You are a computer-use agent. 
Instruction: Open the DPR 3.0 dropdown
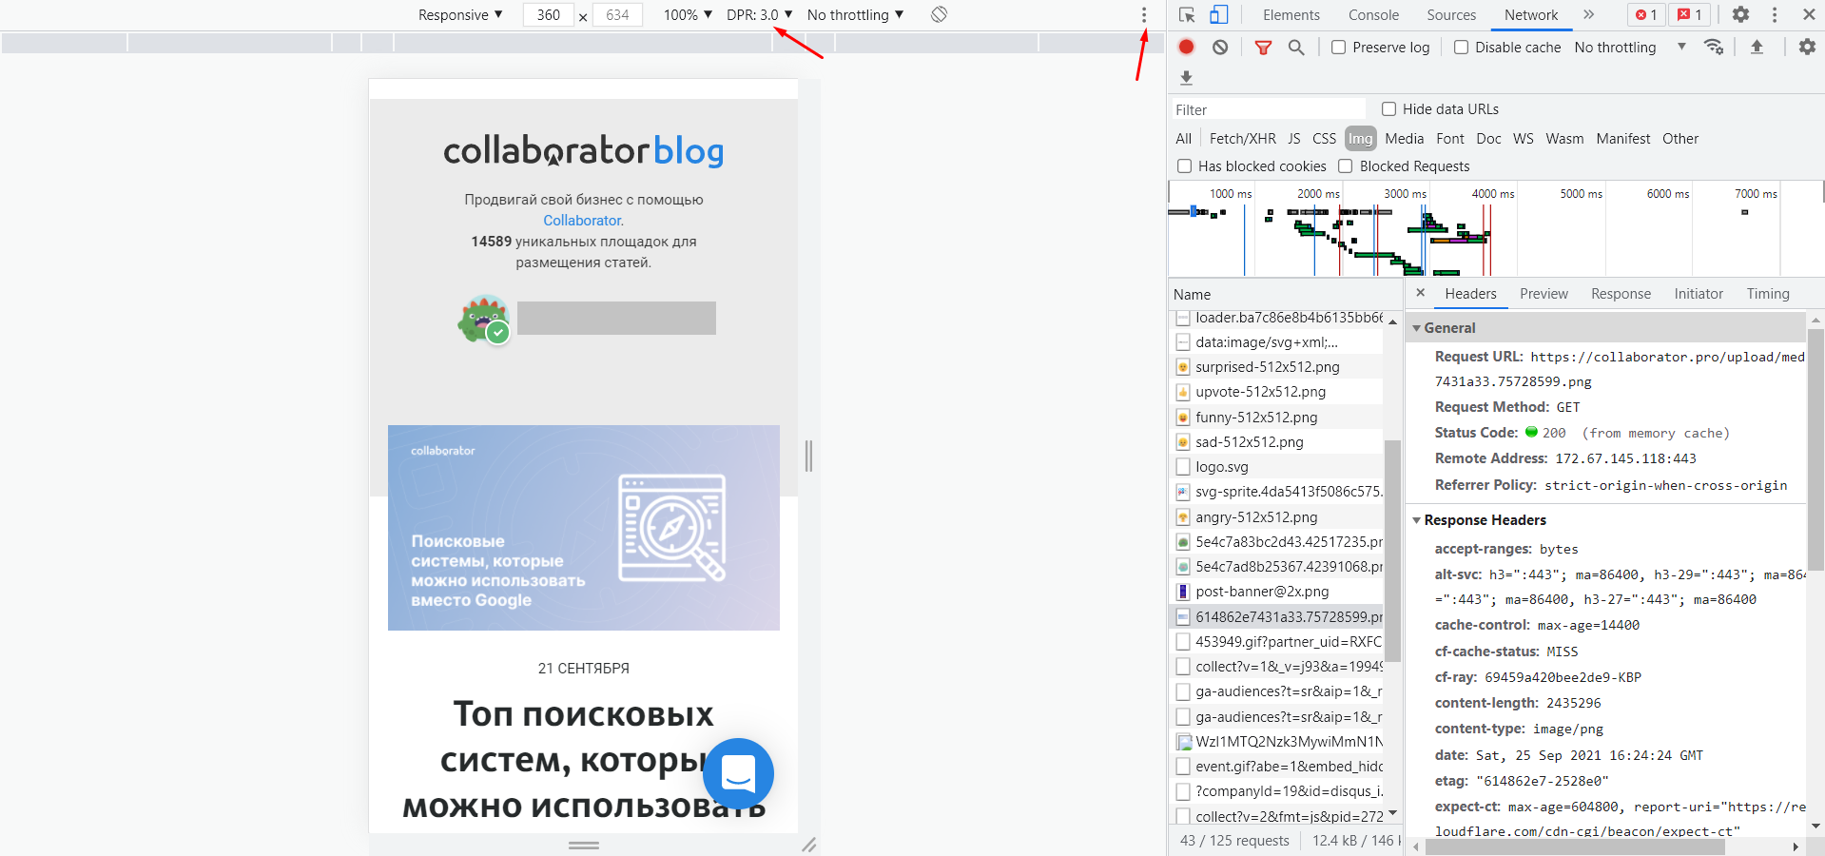pyautogui.click(x=759, y=15)
